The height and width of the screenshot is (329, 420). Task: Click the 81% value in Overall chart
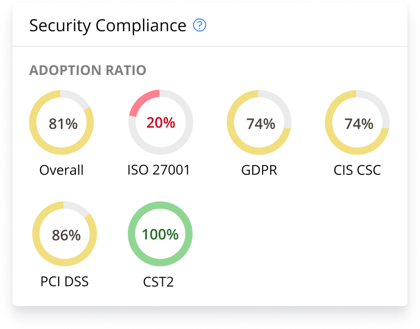(63, 124)
